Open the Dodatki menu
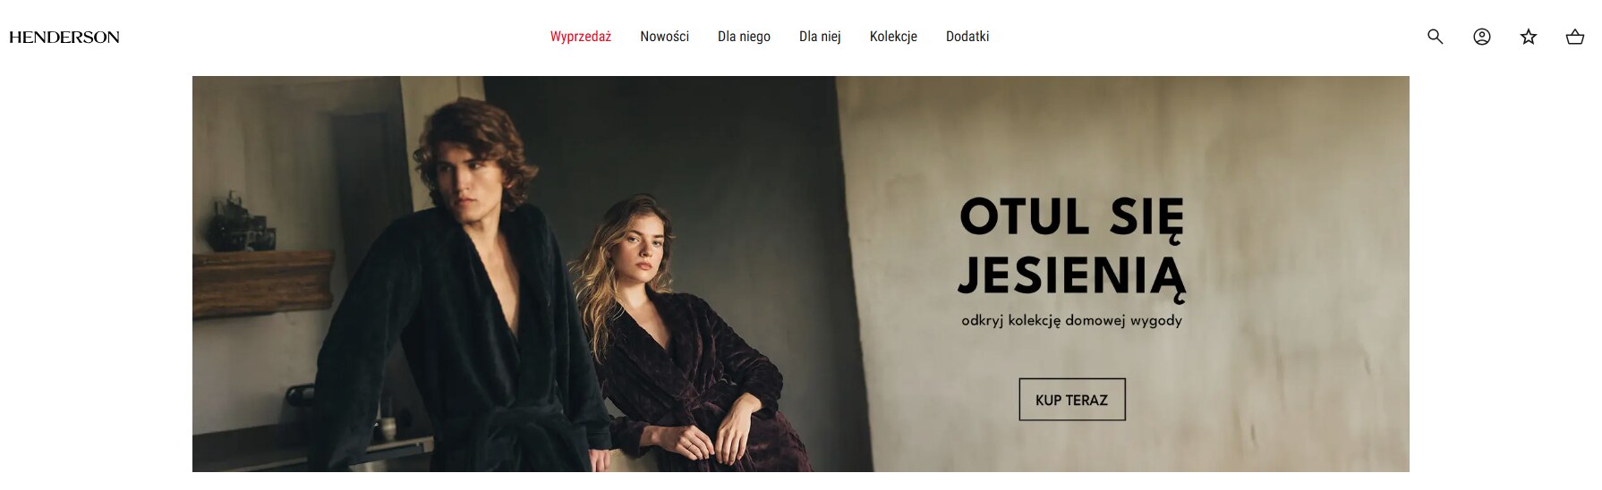The image size is (1602, 490). 967,37
